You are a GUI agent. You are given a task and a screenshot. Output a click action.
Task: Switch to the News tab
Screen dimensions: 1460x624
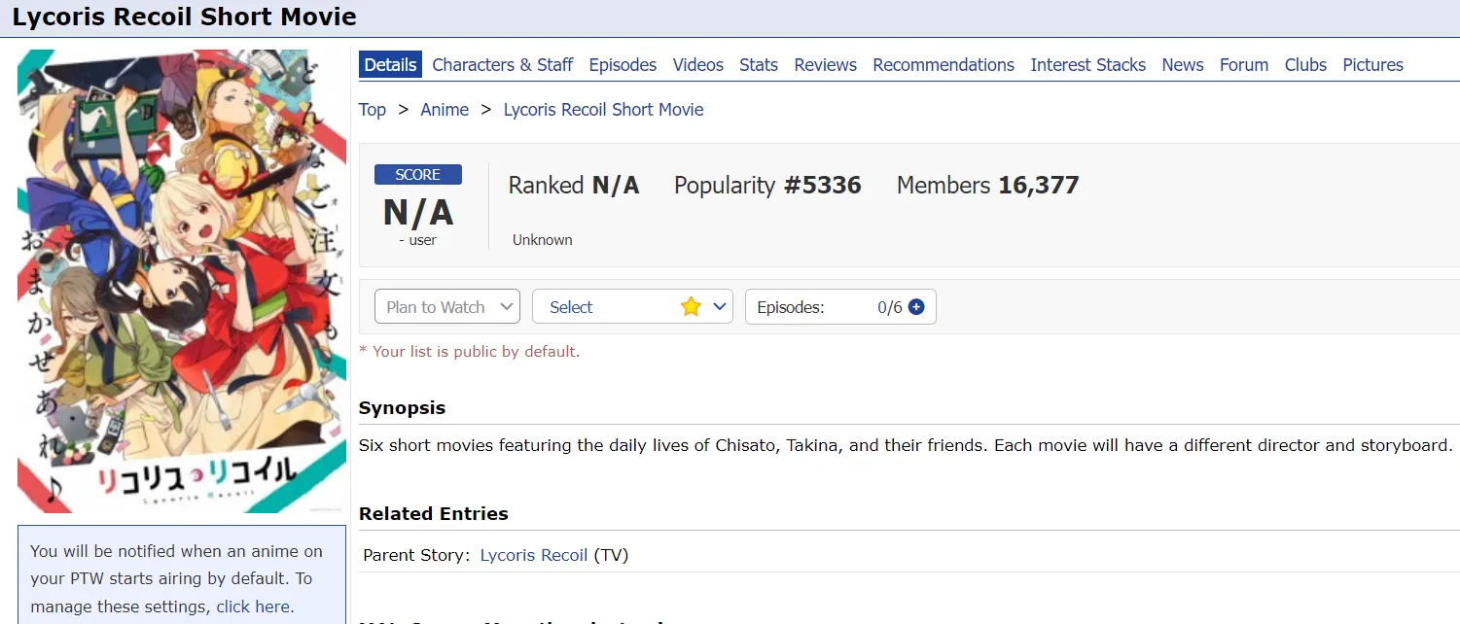pyautogui.click(x=1182, y=65)
